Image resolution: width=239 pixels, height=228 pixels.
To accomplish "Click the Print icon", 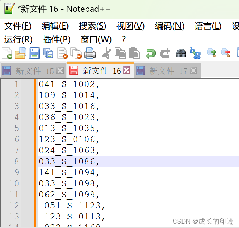I will coord(90,53).
